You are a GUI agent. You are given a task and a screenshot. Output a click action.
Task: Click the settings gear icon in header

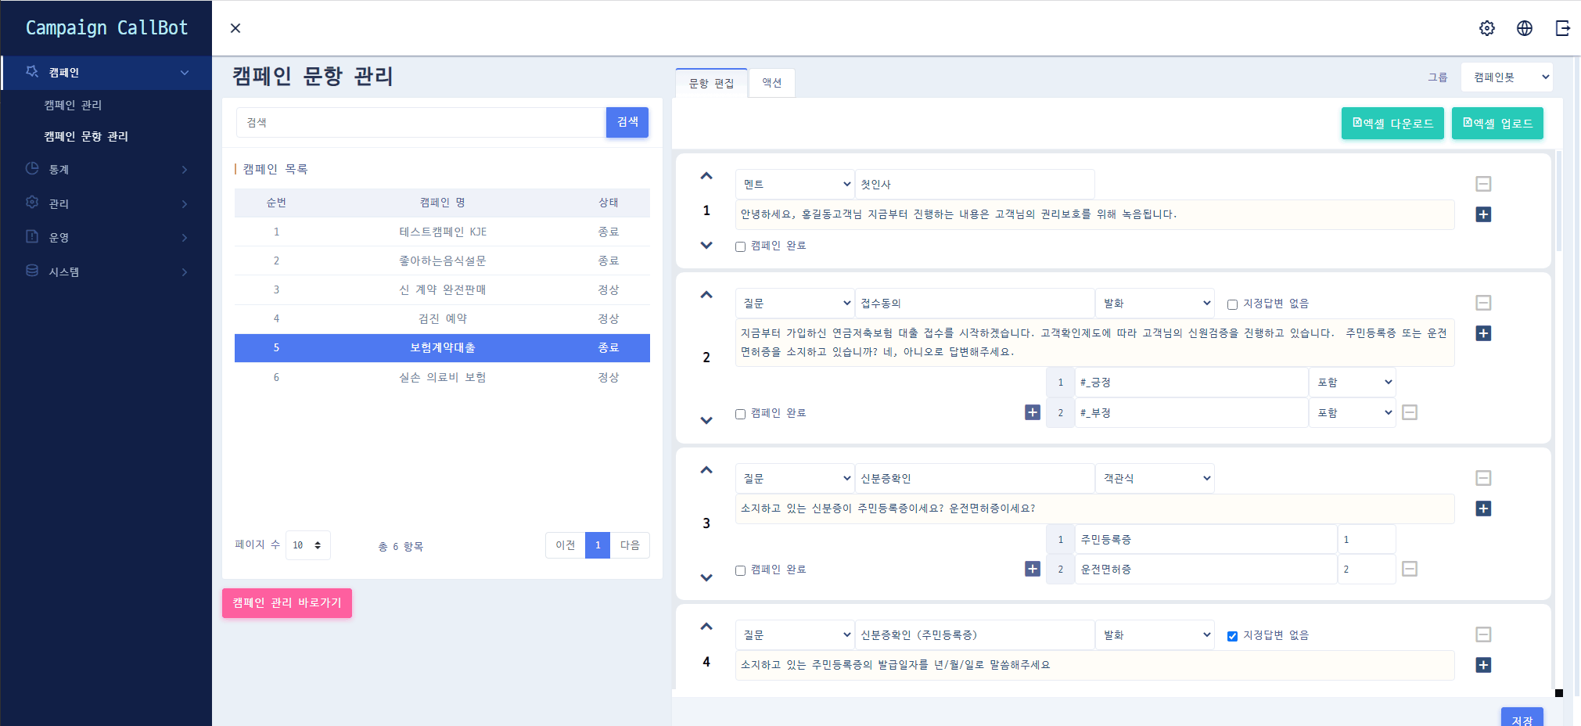tap(1486, 28)
